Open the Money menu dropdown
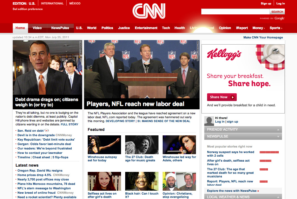The height and width of the screenshot is (199, 297). pos(258,28)
